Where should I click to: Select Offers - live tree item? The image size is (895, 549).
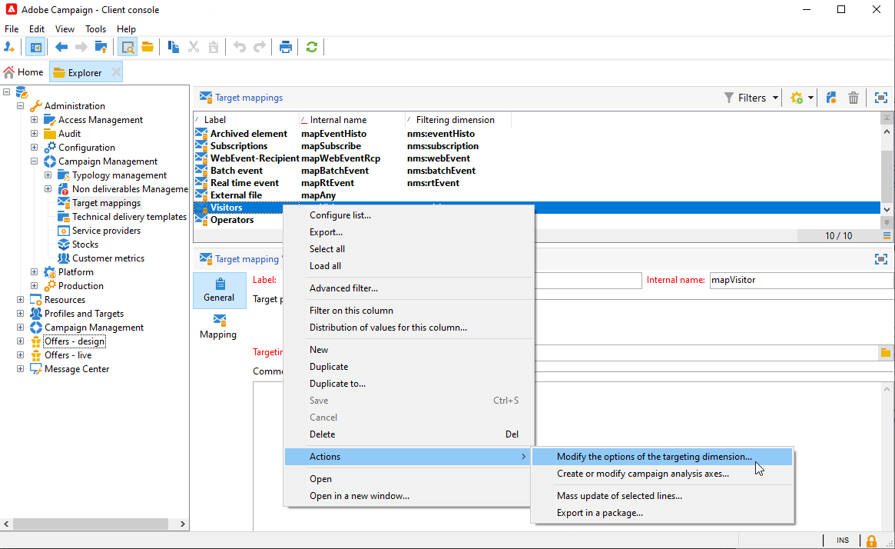[68, 354]
